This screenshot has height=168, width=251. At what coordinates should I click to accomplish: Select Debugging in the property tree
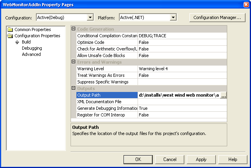click(x=32, y=48)
